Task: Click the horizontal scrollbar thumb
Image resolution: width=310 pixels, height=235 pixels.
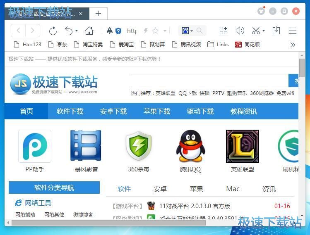Action: pos(108,223)
